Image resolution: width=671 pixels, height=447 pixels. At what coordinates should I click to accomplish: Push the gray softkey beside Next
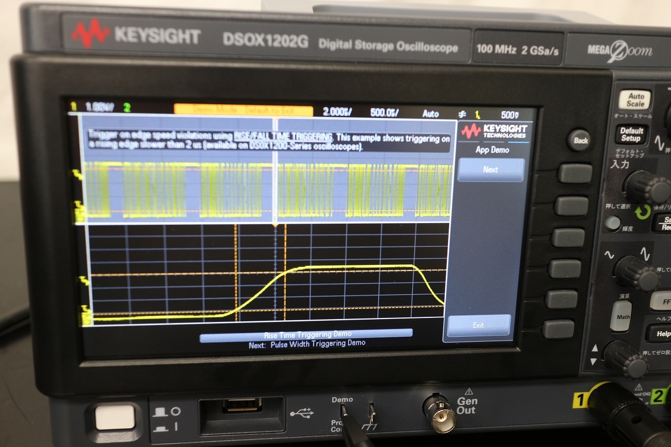575,173
